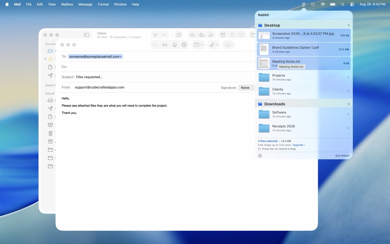390x244 pixels.
Task: Click the compose new message icon
Action: [178, 35]
